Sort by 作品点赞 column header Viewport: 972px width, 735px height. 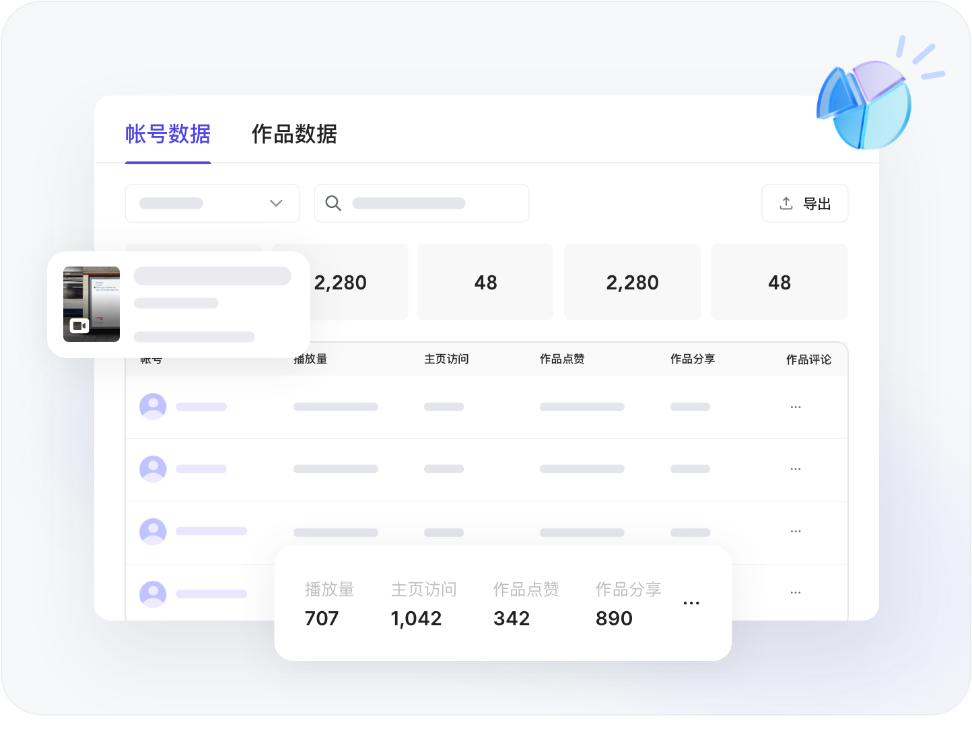(562, 359)
